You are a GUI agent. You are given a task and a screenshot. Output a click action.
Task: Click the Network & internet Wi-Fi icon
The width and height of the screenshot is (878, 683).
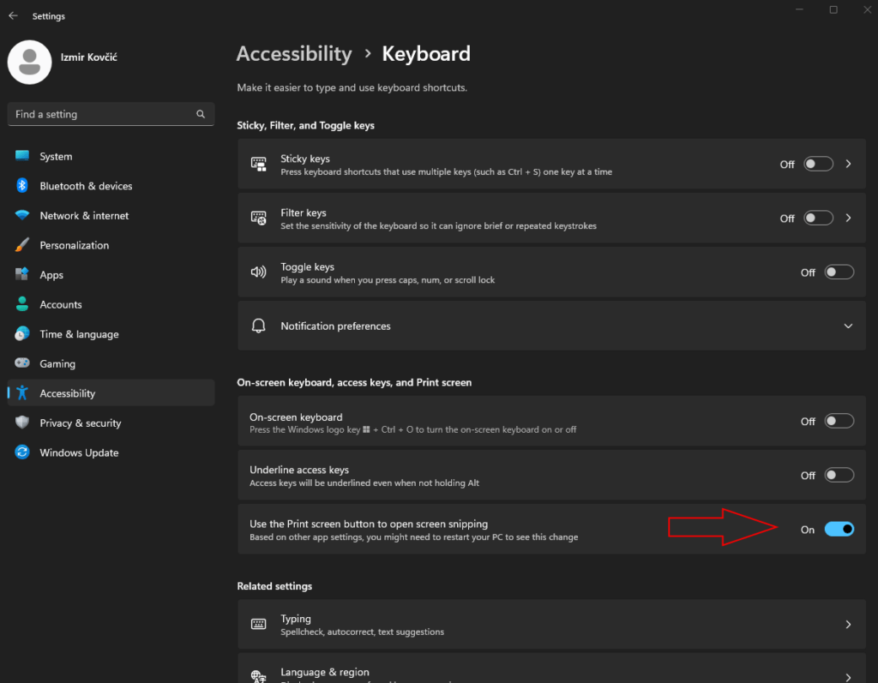[x=22, y=216]
